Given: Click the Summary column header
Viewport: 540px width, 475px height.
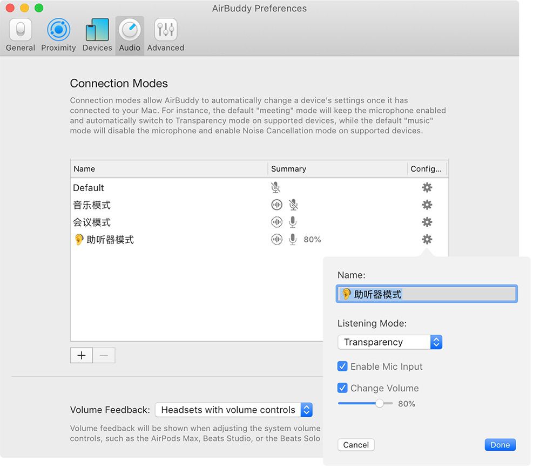Looking at the screenshot, I should [x=337, y=168].
